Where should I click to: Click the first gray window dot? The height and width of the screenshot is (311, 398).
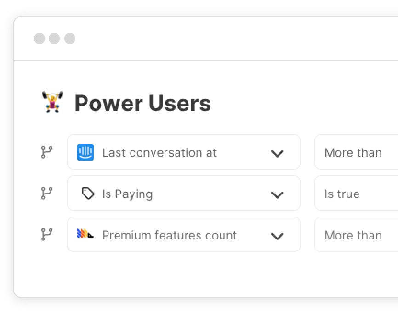coord(40,39)
